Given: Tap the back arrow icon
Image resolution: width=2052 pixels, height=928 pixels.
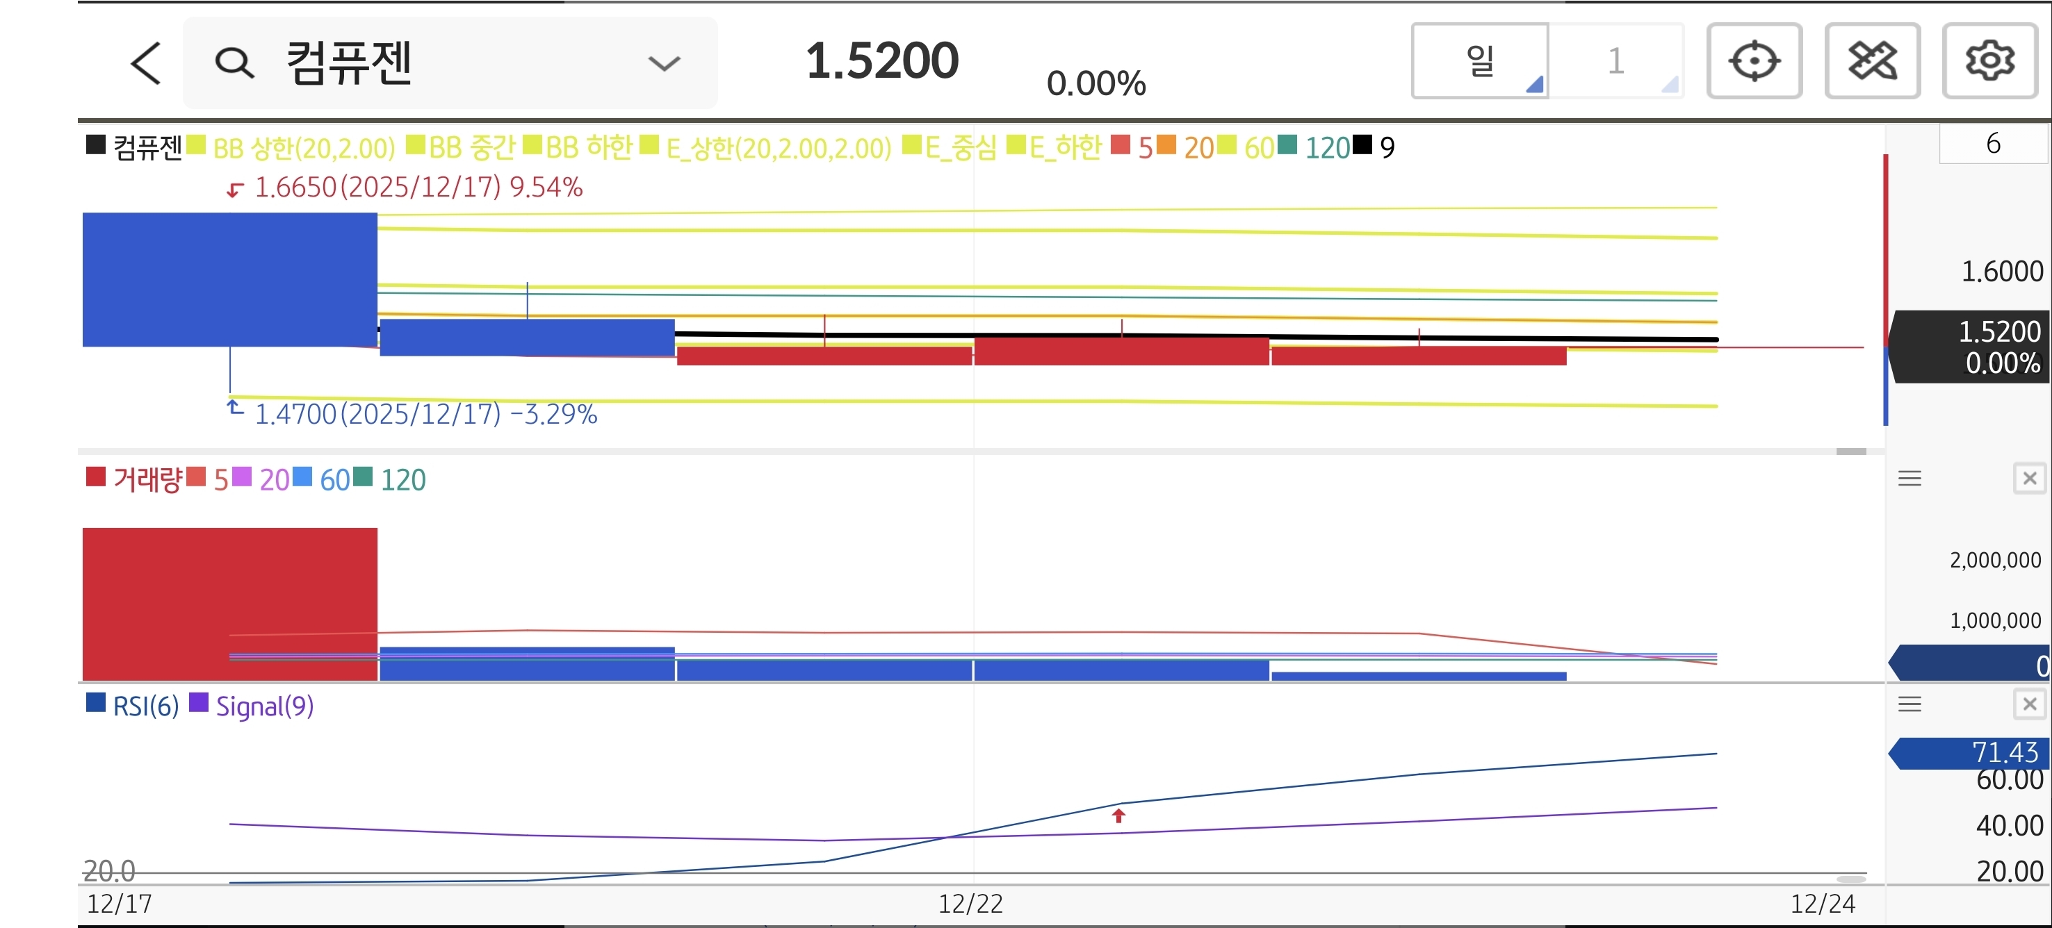Looking at the screenshot, I should 146,63.
